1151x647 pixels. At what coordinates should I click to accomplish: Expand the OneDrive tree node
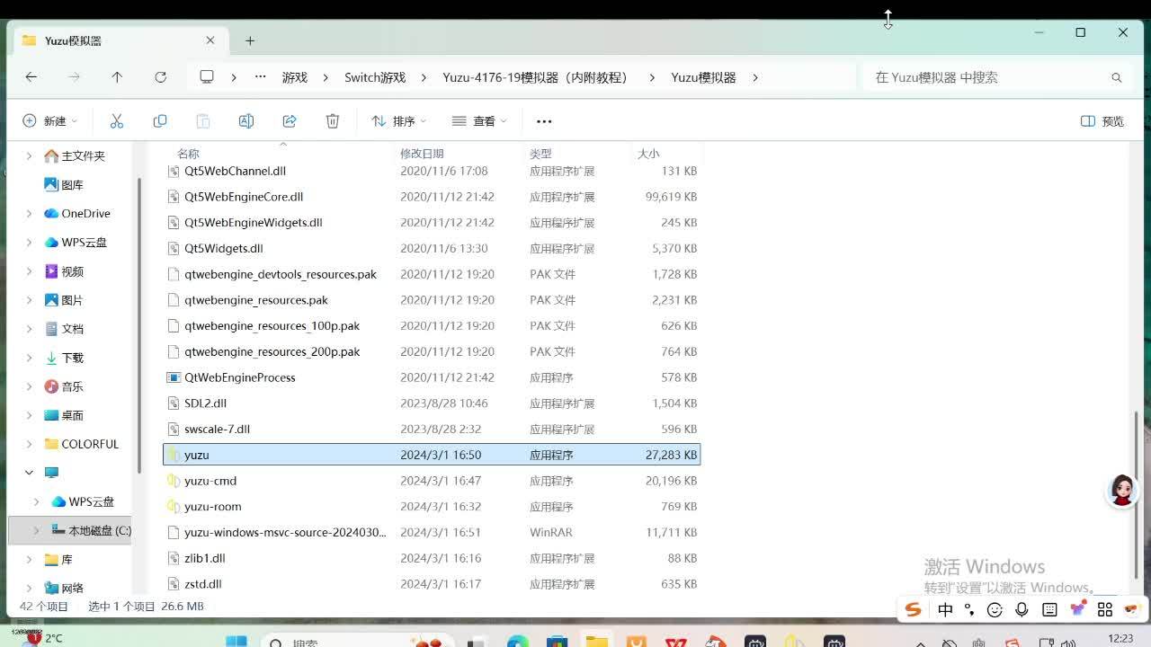pyautogui.click(x=29, y=214)
